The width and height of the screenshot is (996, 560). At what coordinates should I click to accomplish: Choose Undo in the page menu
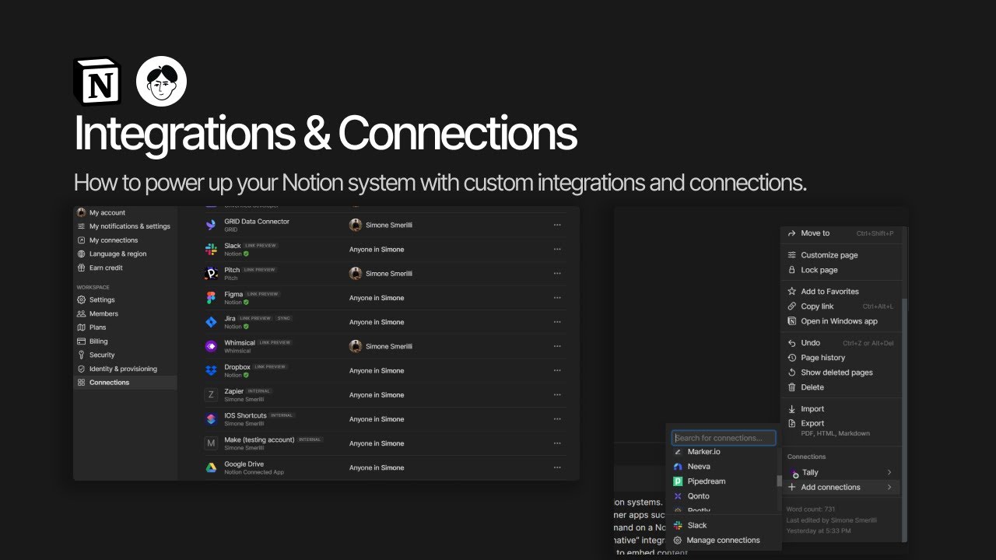coord(840,343)
